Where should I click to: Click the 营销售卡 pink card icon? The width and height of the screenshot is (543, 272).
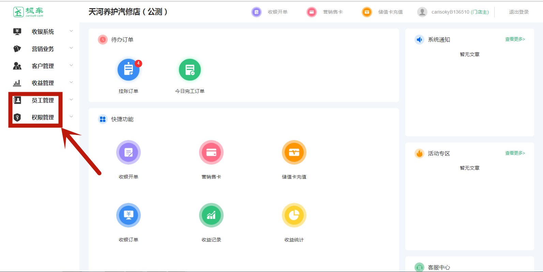point(211,152)
